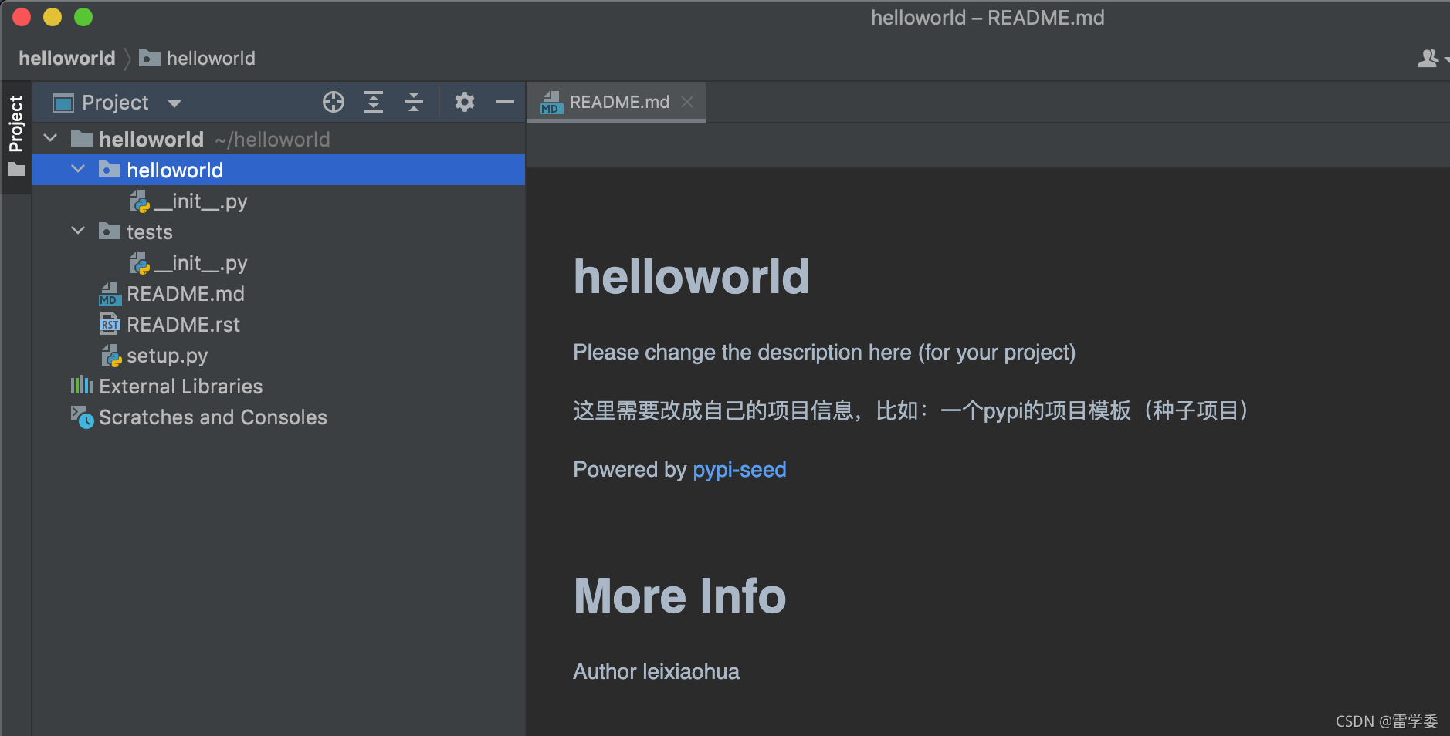Open the user account icon at top right
This screenshot has height=736, width=1450.
tap(1428, 59)
